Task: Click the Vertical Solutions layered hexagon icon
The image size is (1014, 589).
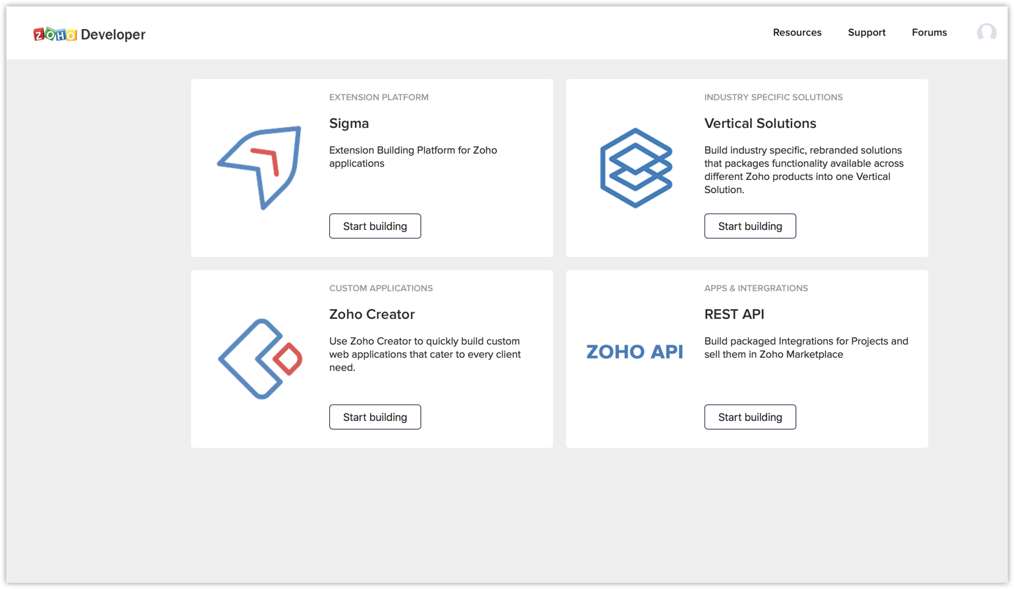Action: click(x=635, y=168)
